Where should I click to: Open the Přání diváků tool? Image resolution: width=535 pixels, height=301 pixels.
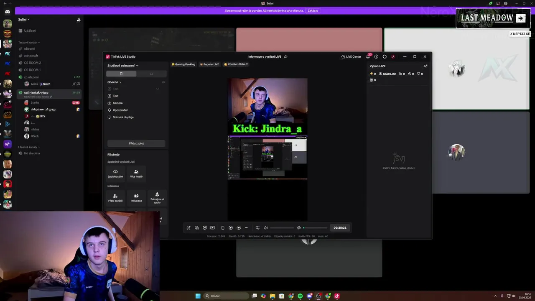pos(115,198)
